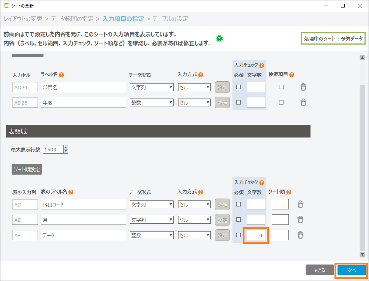This screenshot has height=281, width=369.
Task: Open データ形式 dropdown for 部門名
Action: point(151,87)
